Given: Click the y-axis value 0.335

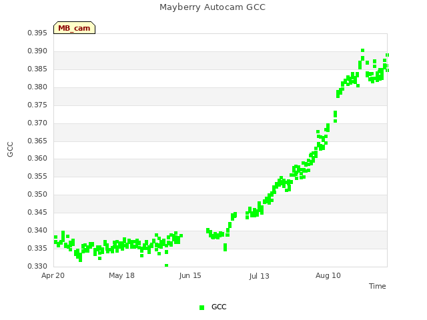Looking at the screenshot, I should [x=37, y=248].
